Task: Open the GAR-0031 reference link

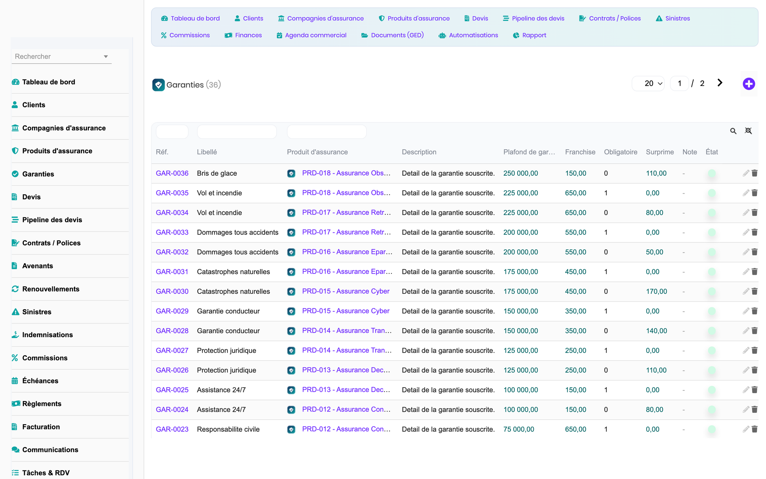Action: tap(172, 272)
